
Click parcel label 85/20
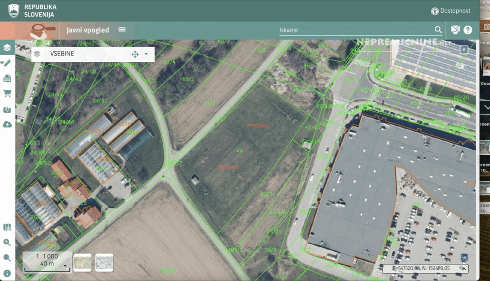coord(461,97)
